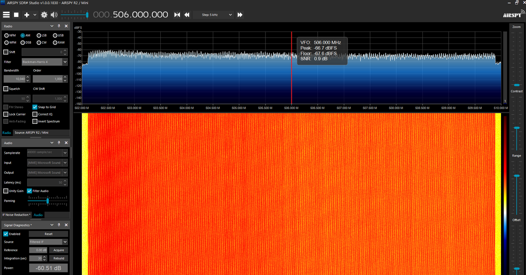526x275 pixels.
Task: Select USB demodulation mode
Action: [58, 35]
